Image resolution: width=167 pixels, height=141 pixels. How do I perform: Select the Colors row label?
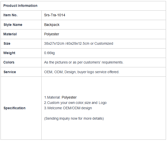(x=9, y=62)
